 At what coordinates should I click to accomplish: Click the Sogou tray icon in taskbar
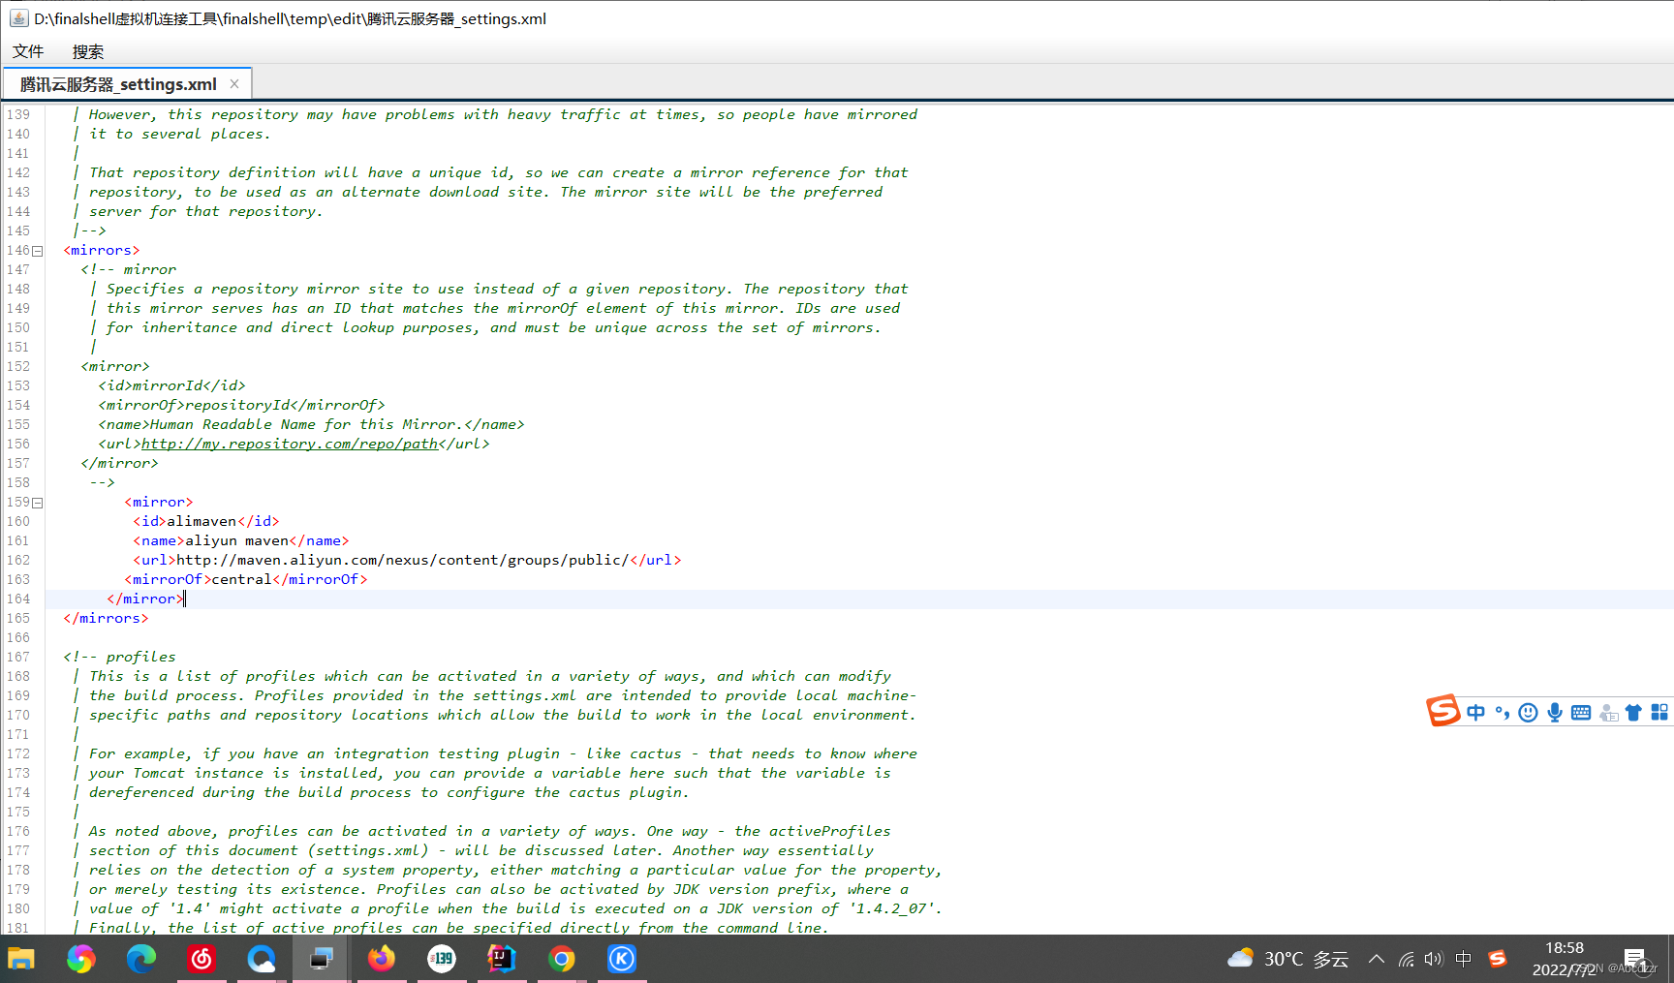point(1498,959)
